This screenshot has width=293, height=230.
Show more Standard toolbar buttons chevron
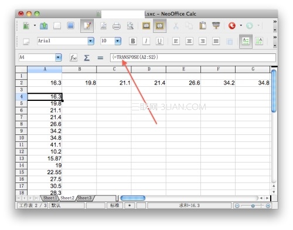pos(275,22)
